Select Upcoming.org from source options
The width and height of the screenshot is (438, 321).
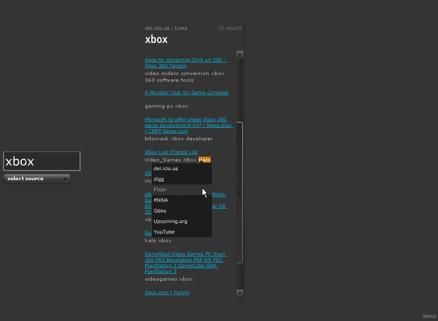pos(171,222)
